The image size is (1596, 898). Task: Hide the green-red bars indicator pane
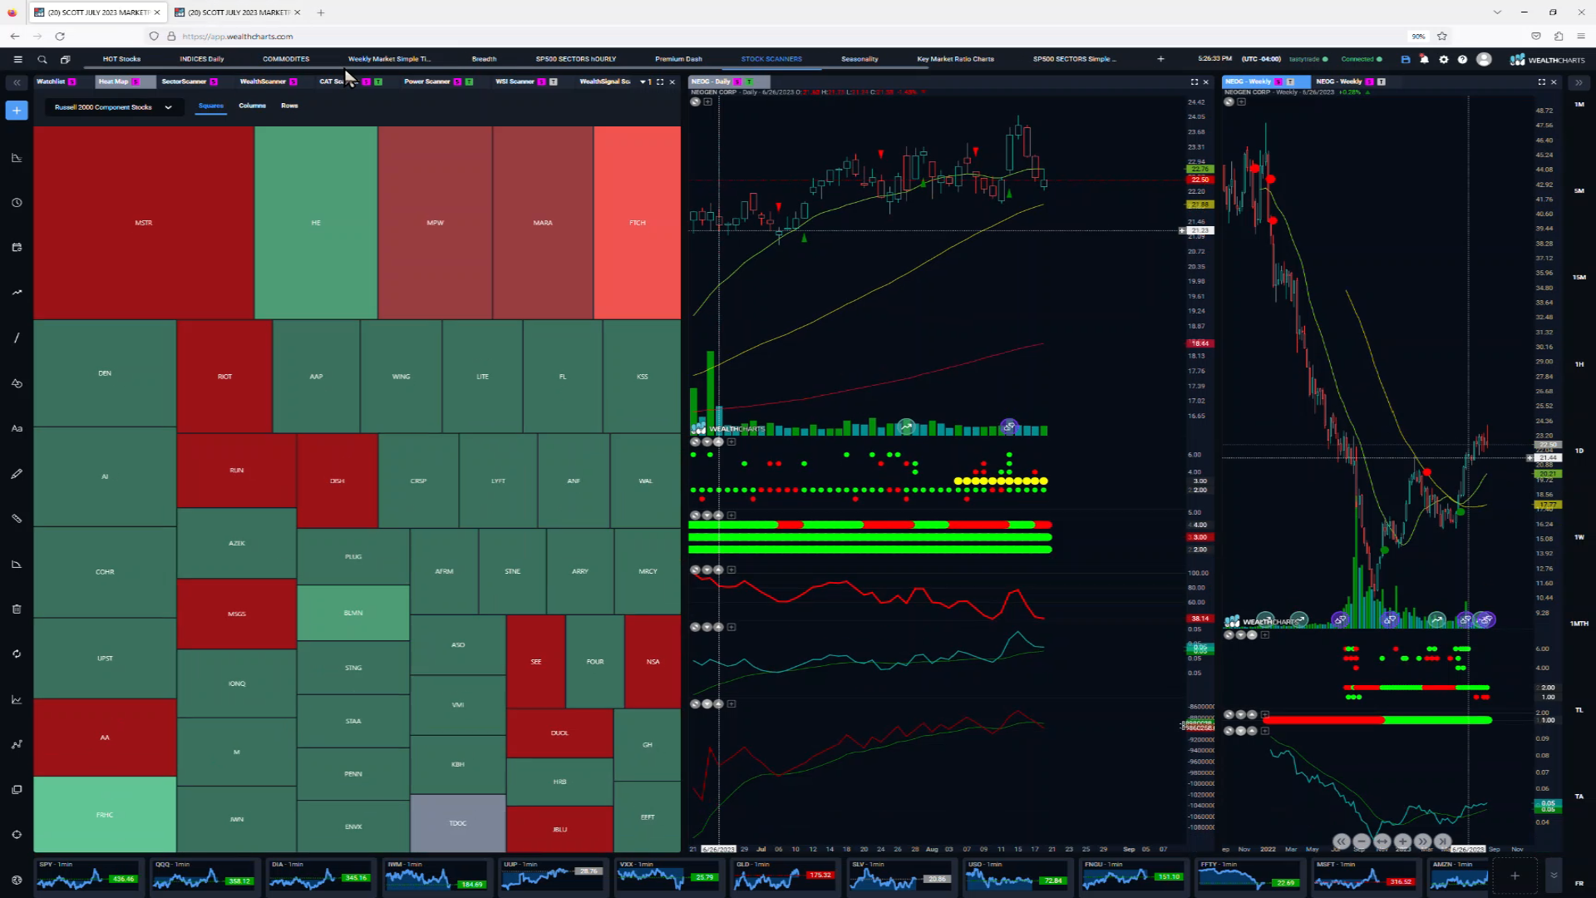pyautogui.click(x=695, y=516)
